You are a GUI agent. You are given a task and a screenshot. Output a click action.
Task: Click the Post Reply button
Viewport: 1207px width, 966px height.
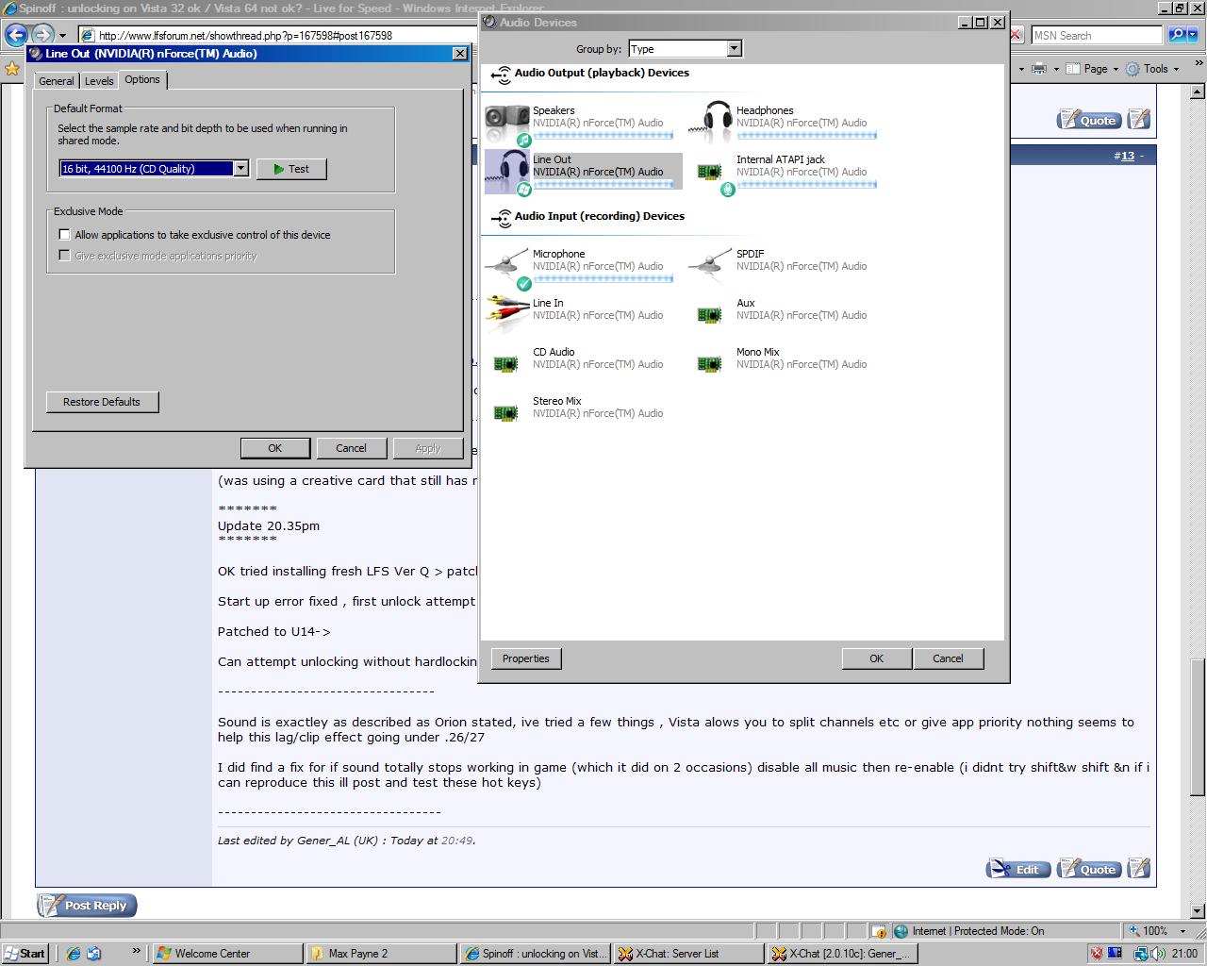coord(87,906)
